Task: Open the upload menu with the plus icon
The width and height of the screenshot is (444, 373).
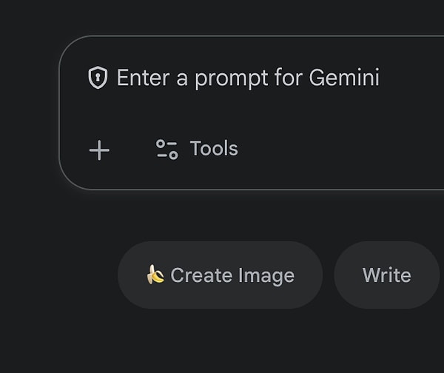Action: point(99,150)
